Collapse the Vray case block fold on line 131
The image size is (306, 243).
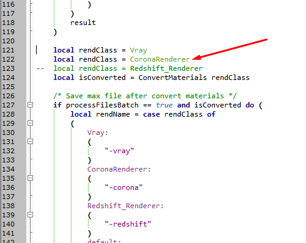(30, 142)
